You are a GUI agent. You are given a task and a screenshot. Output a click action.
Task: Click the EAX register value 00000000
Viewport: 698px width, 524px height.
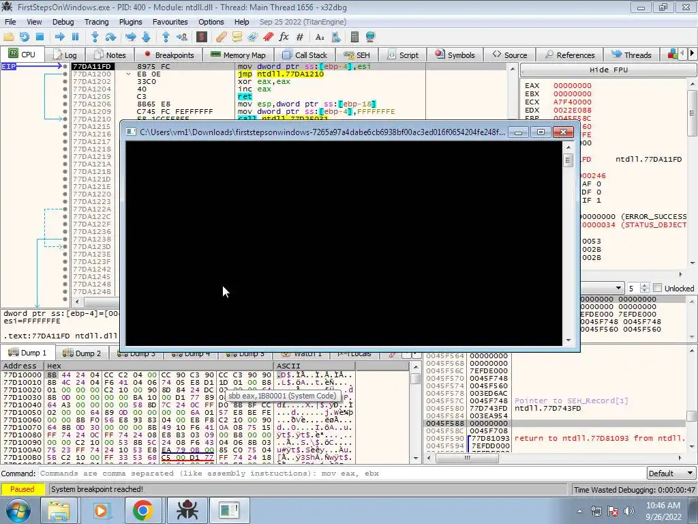(x=573, y=85)
